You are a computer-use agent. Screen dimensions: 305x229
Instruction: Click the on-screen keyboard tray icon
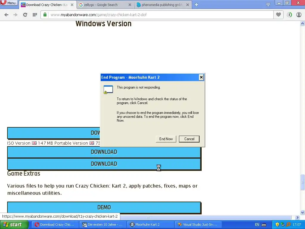click(x=264, y=225)
